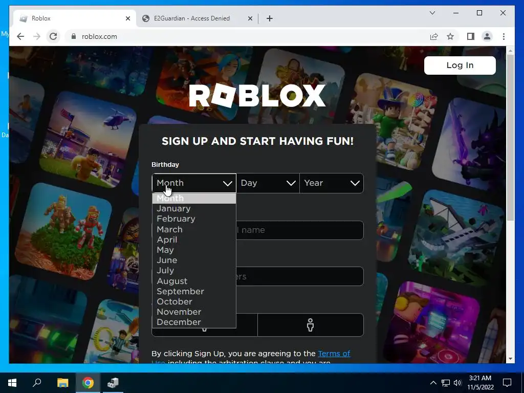524x393 pixels.
Task: Show the tab search dropdown arrow
Action: (x=432, y=13)
